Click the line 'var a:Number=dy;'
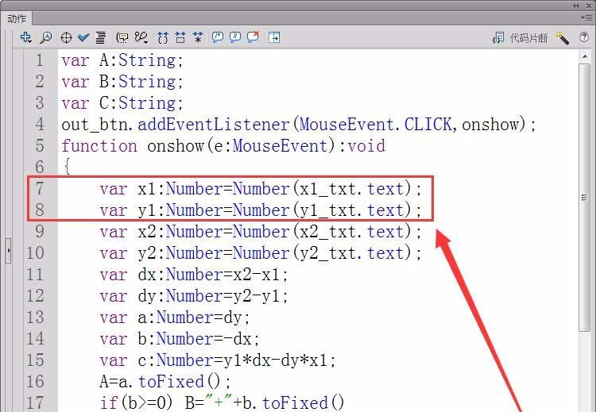596x412 pixels. pyautogui.click(x=175, y=317)
